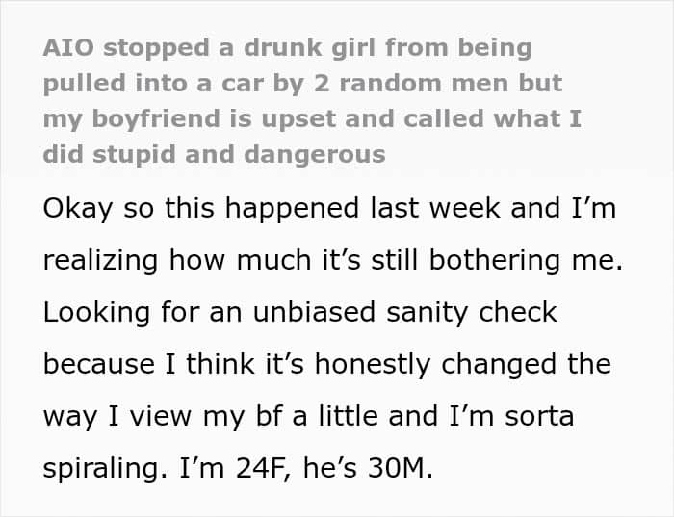
Task: Click the word "Looking" in the body
Action: click(96, 313)
